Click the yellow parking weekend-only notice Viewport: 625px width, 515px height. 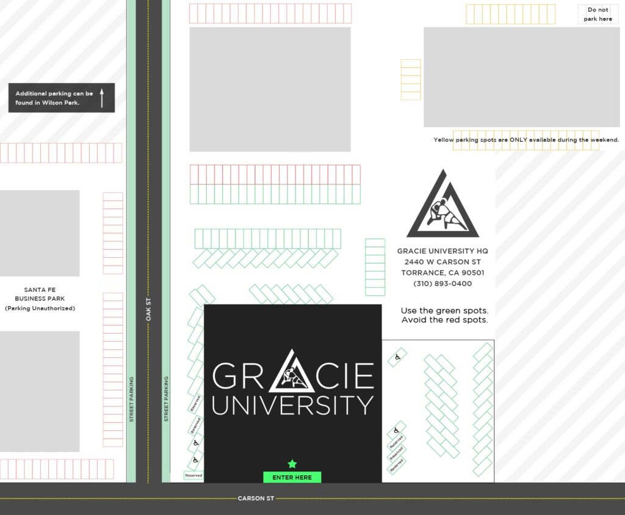click(526, 140)
